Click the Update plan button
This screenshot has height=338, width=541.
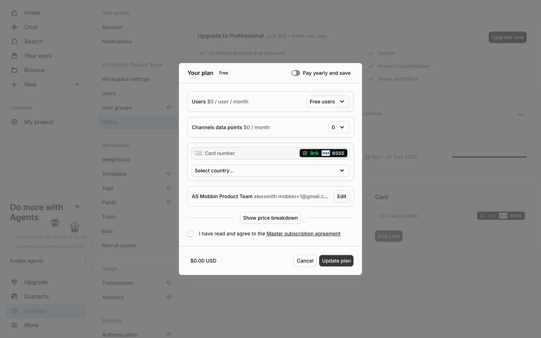click(x=336, y=261)
